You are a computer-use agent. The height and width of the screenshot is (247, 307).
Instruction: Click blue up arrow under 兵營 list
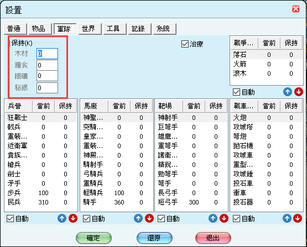tap(62, 218)
